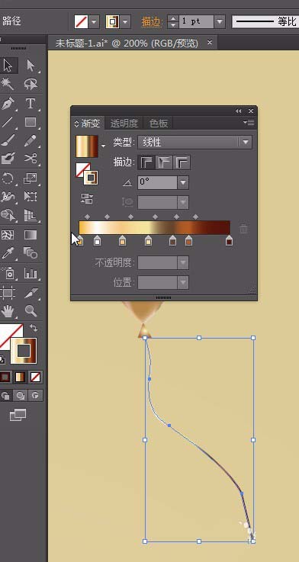Select the white gradient color stop

97,241
